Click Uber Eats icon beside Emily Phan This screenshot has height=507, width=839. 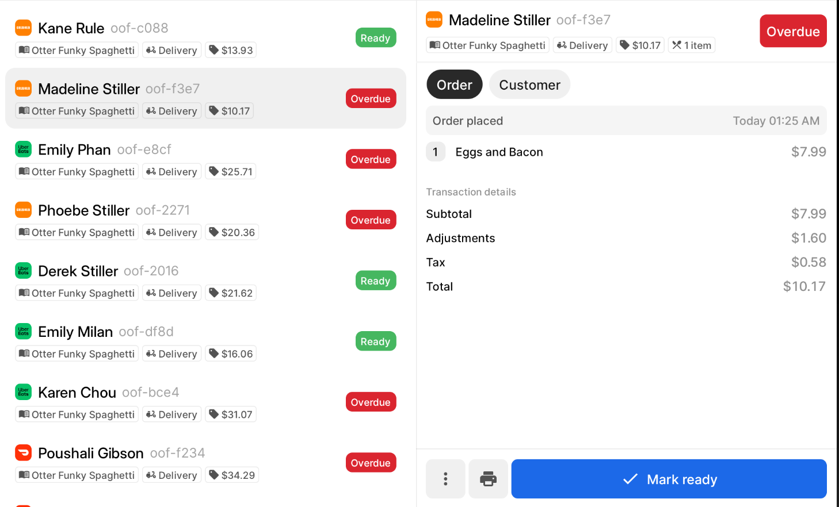click(x=24, y=149)
